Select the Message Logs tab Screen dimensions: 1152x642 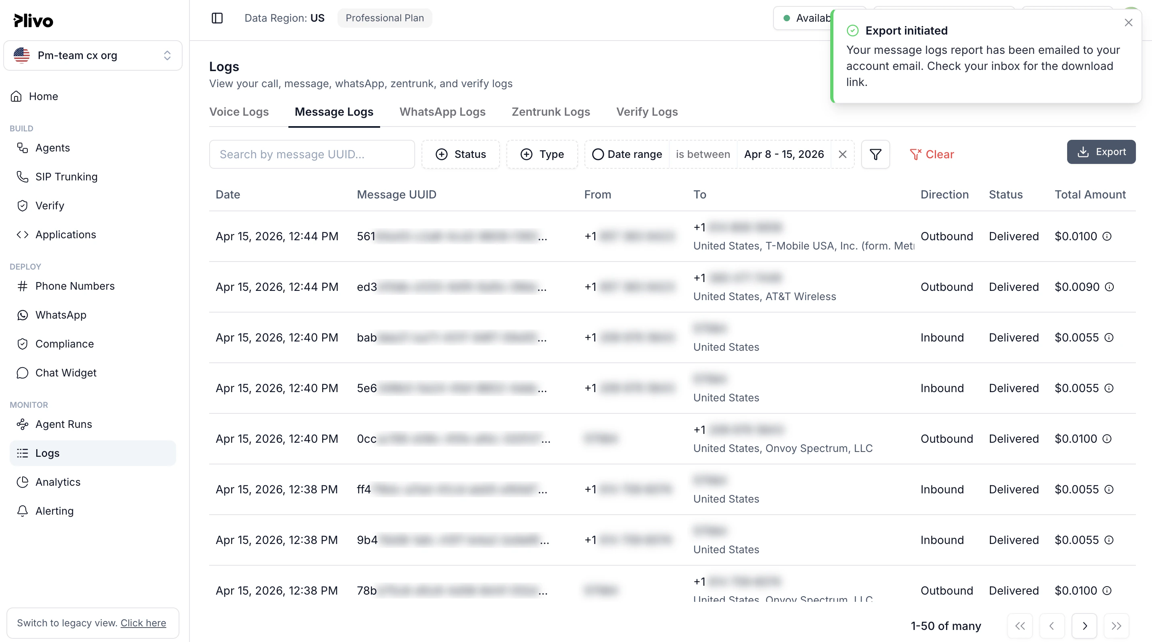click(x=334, y=112)
